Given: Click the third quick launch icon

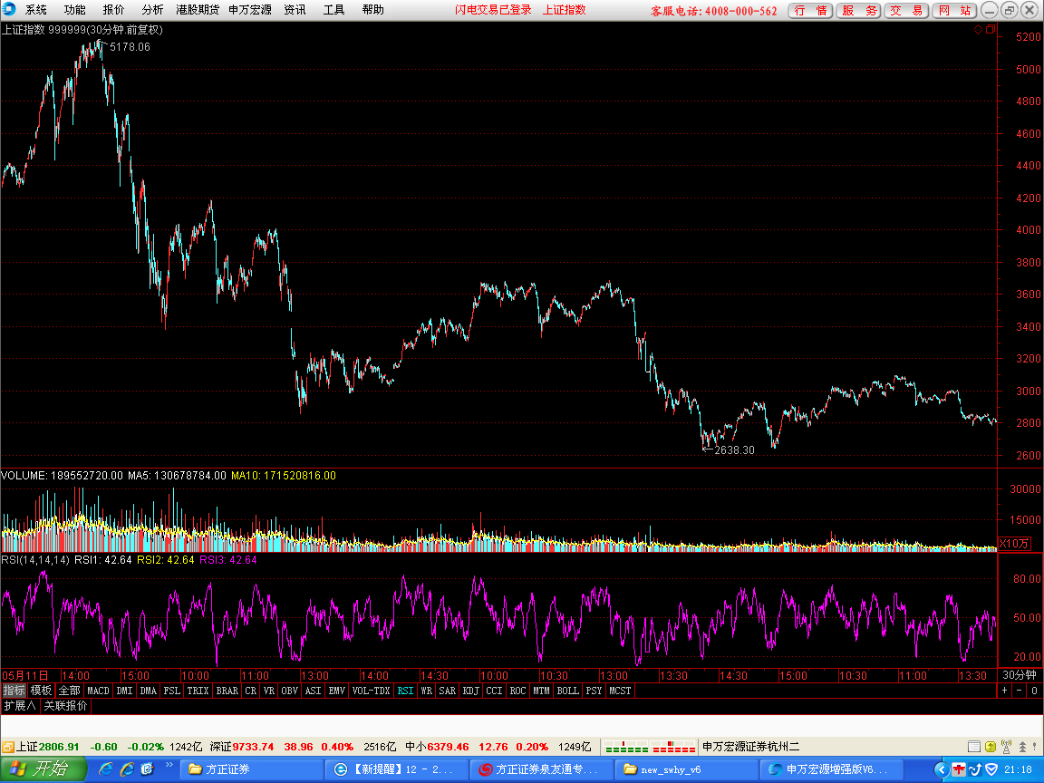Looking at the screenshot, I should [147, 769].
